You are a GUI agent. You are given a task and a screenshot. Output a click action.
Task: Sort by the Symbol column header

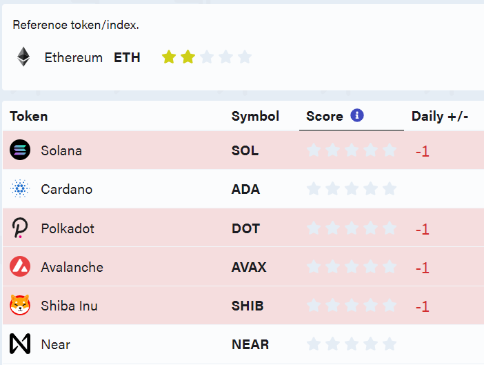pos(255,116)
